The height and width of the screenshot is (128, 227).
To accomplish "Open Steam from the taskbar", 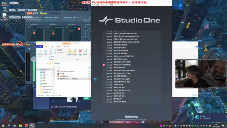I will pos(14,126).
